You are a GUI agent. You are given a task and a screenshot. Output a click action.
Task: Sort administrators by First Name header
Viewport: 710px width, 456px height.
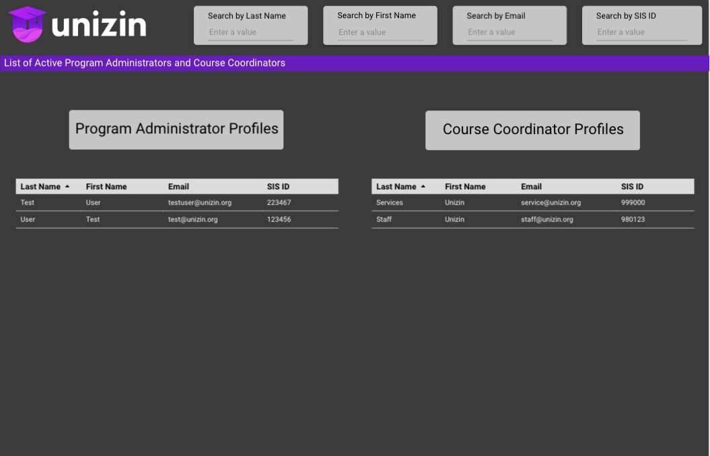tap(106, 187)
